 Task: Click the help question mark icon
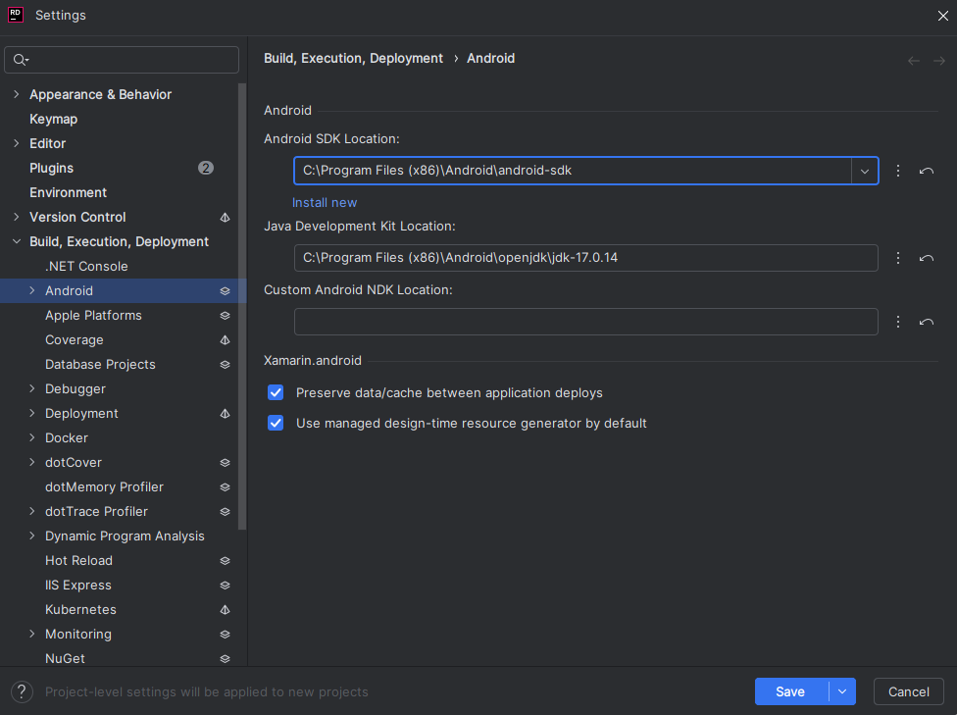(x=21, y=691)
